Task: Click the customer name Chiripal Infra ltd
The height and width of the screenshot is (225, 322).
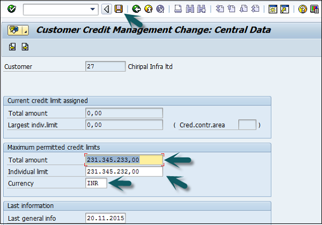Action: pos(150,67)
